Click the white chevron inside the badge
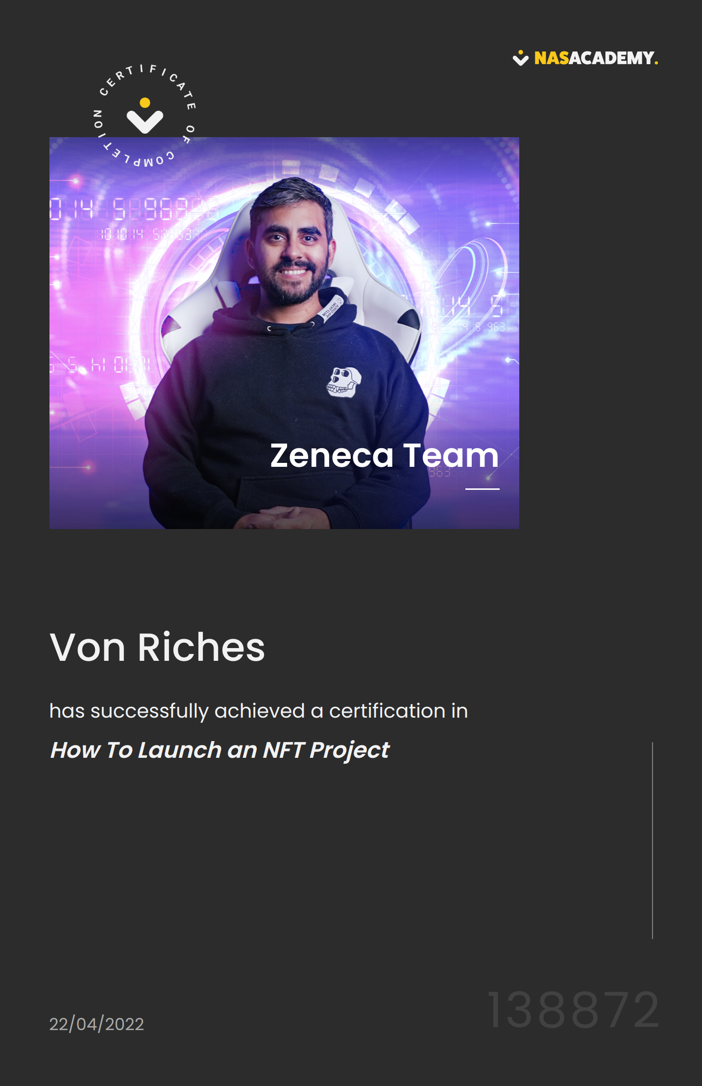This screenshot has width=702, height=1086. 145,121
